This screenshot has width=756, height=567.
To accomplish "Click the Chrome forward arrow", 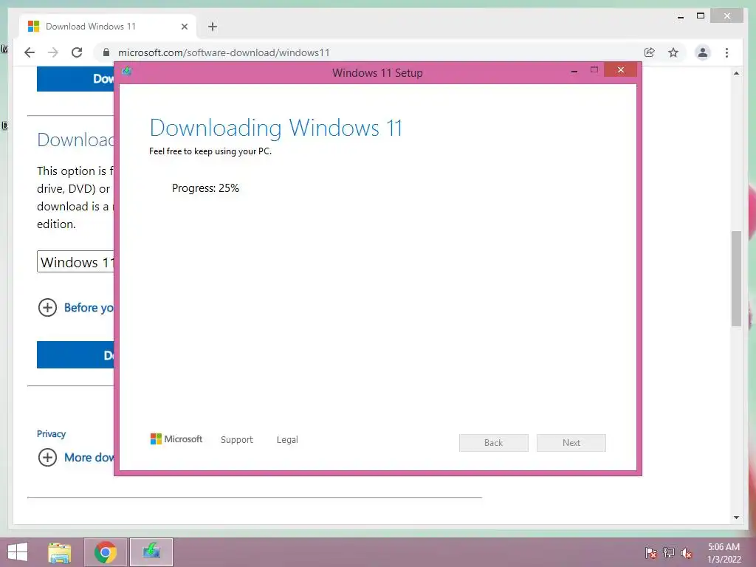I will [x=53, y=52].
